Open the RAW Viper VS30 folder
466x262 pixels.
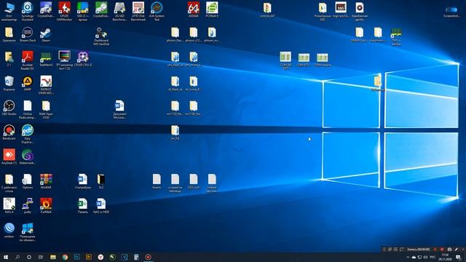[x=46, y=110]
